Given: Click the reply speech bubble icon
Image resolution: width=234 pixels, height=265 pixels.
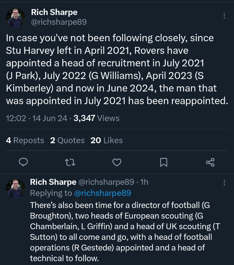Looking at the screenshot, I should click(x=23, y=162).
